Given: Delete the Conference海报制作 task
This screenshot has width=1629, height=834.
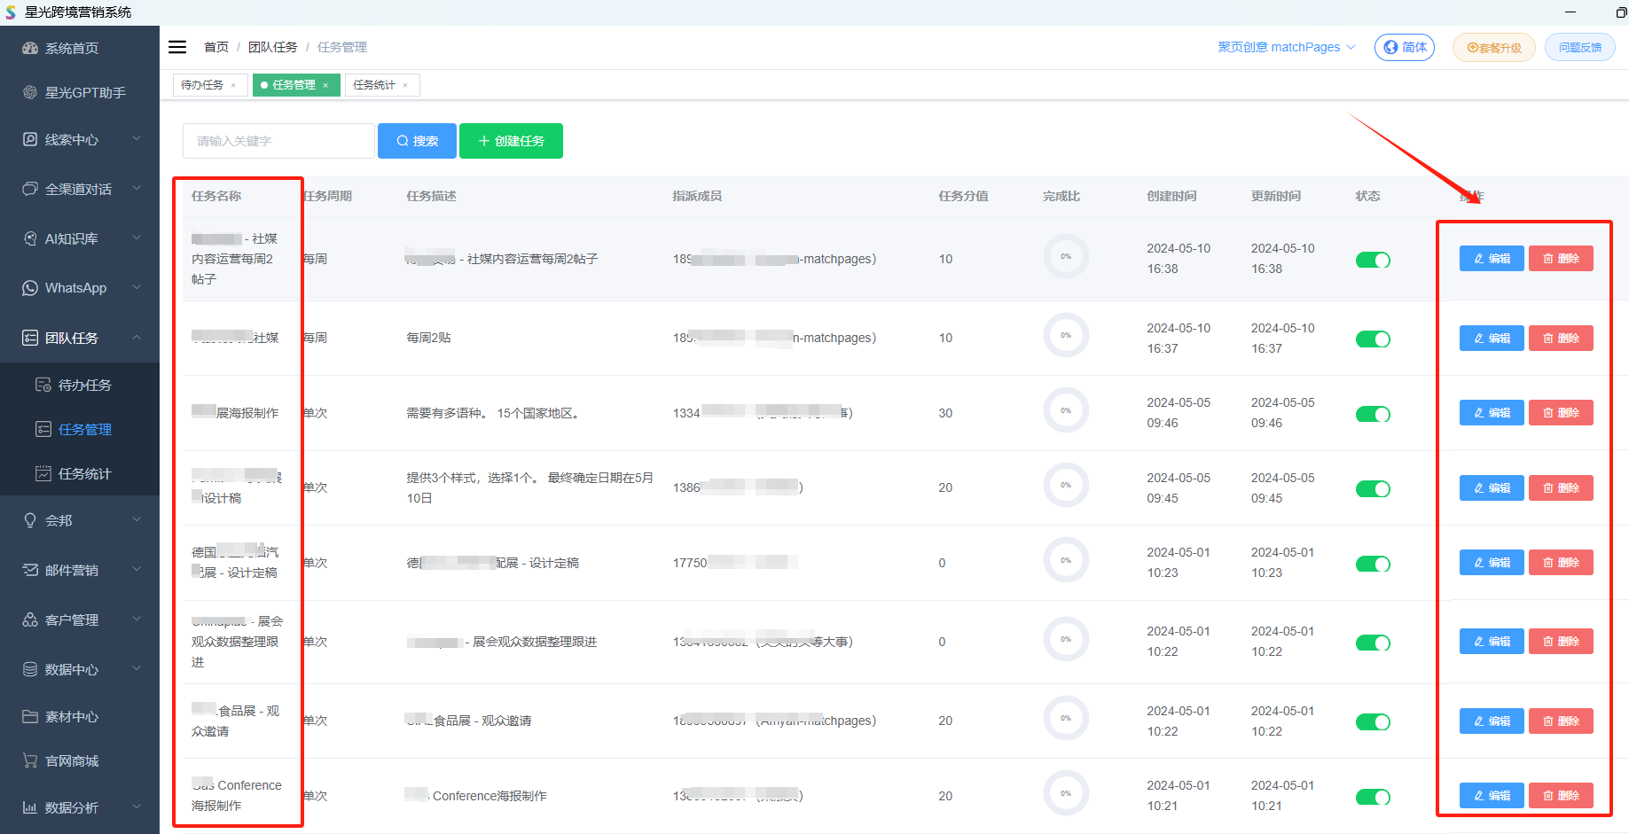Looking at the screenshot, I should tap(1561, 796).
